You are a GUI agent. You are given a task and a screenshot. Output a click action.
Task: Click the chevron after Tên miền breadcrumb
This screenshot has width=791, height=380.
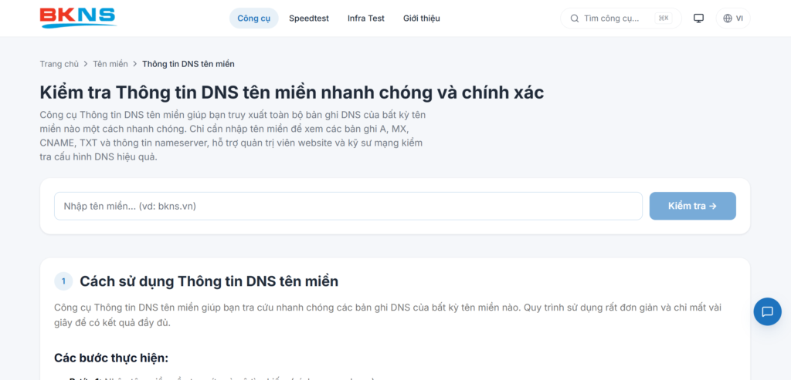coord(135,64)
